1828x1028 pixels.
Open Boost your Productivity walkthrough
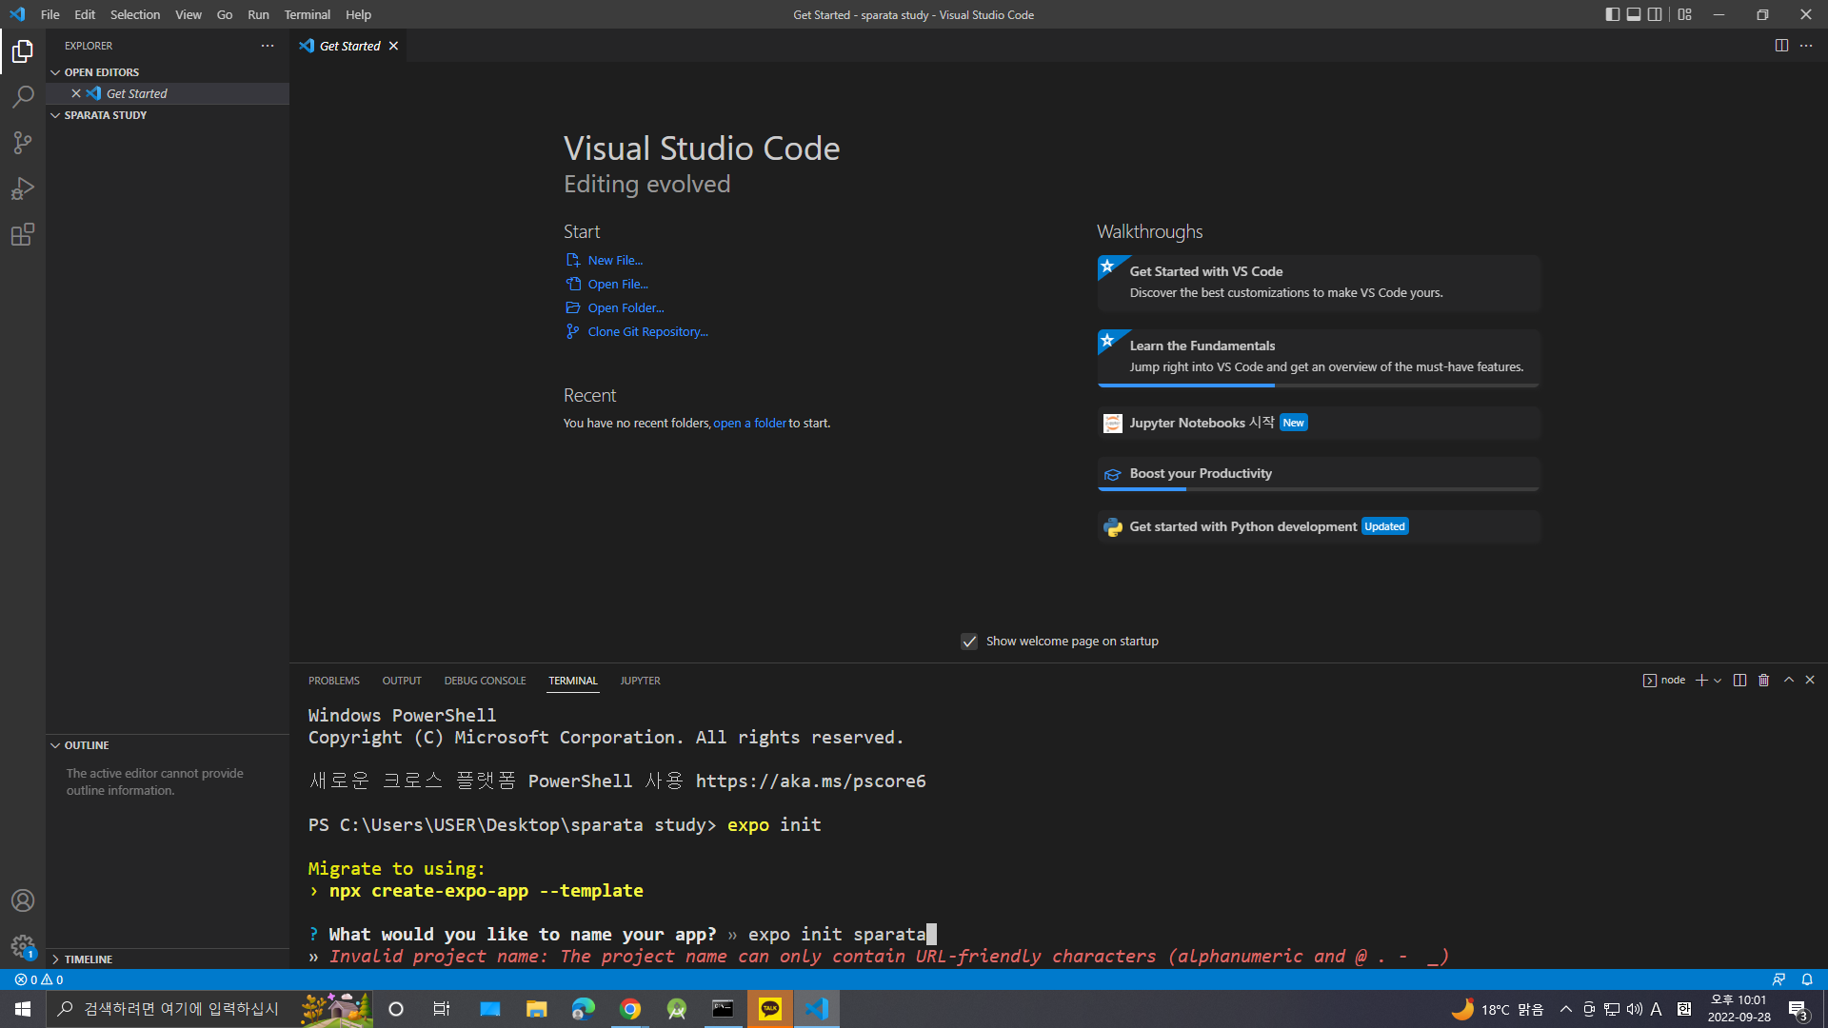pyautogui.click(x=1319, y=474)
